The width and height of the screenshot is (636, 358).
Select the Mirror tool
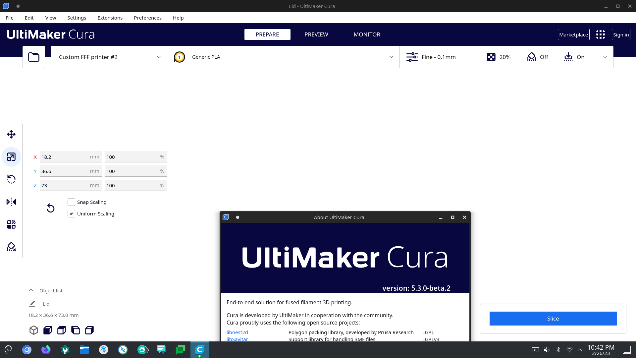pos(11,202)
